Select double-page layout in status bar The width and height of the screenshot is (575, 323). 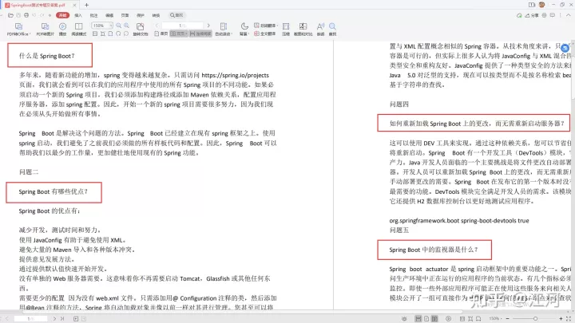434,318
